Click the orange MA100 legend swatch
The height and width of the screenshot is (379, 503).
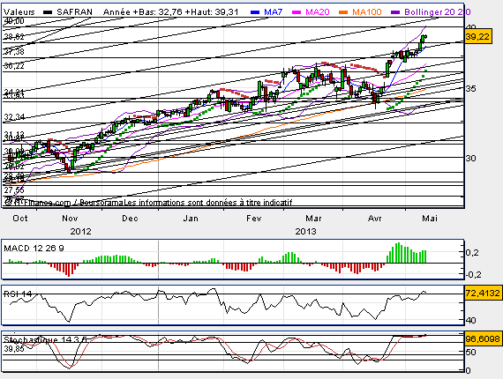[343, 12]
